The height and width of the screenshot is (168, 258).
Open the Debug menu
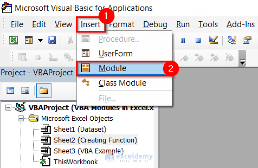click(x=155, y=25)
